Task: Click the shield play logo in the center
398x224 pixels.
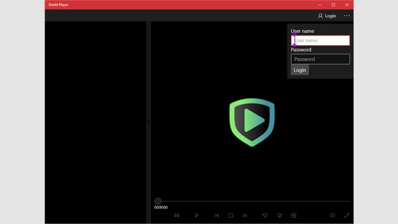Action: tap(252, 123)
